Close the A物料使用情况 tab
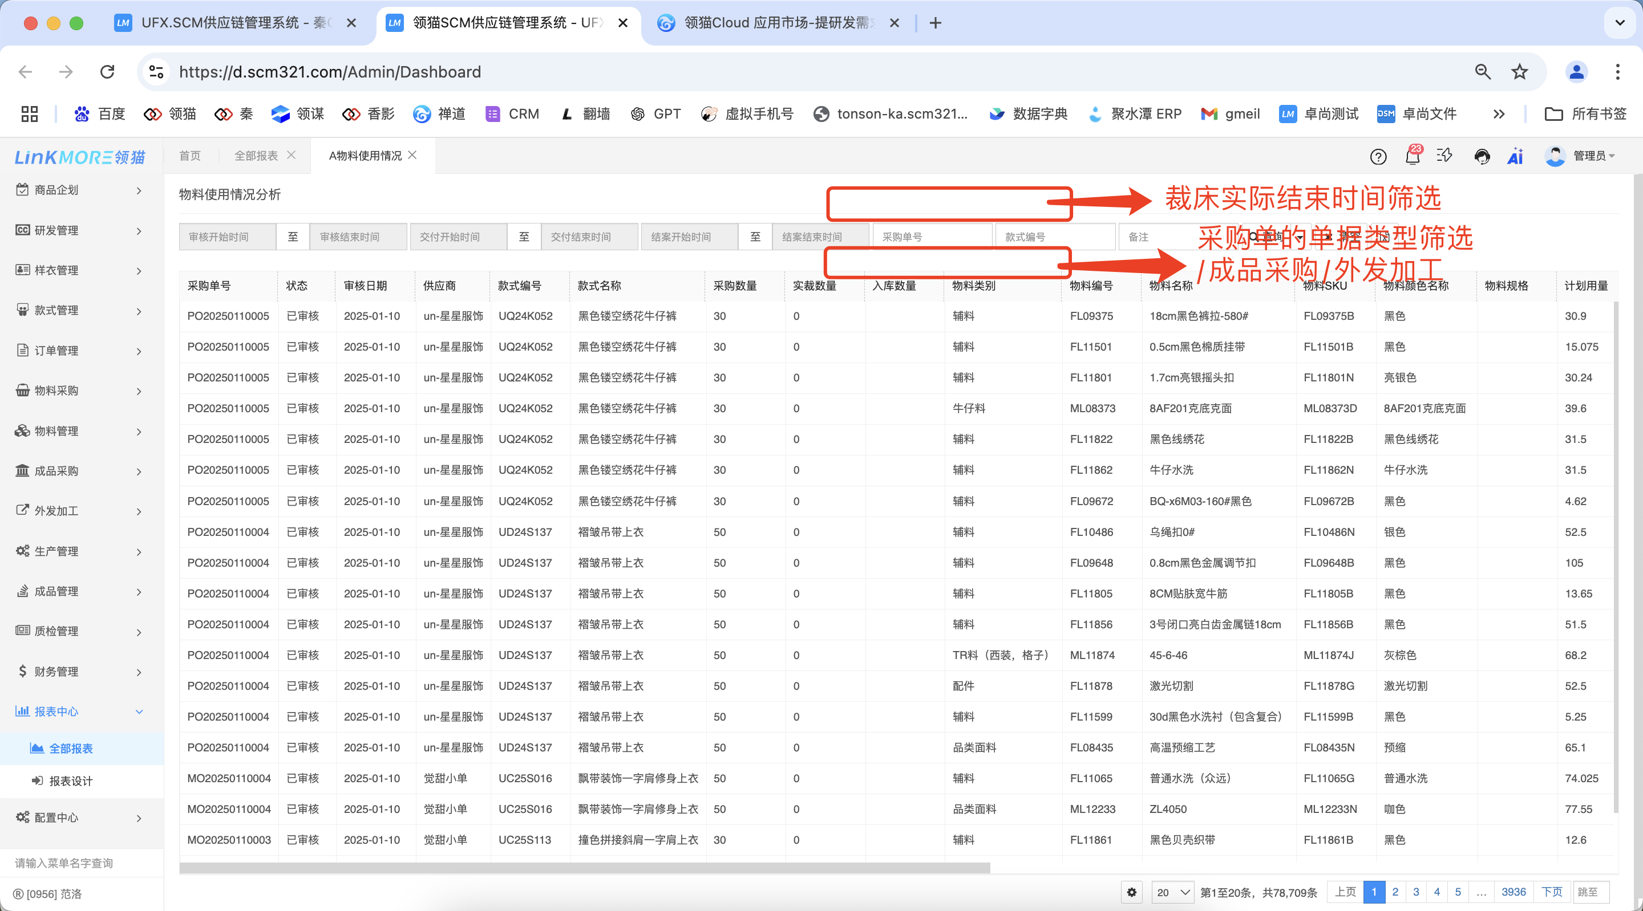This screenshot has height=911, width=1643. pyautogui.click(x=412, y=155)
